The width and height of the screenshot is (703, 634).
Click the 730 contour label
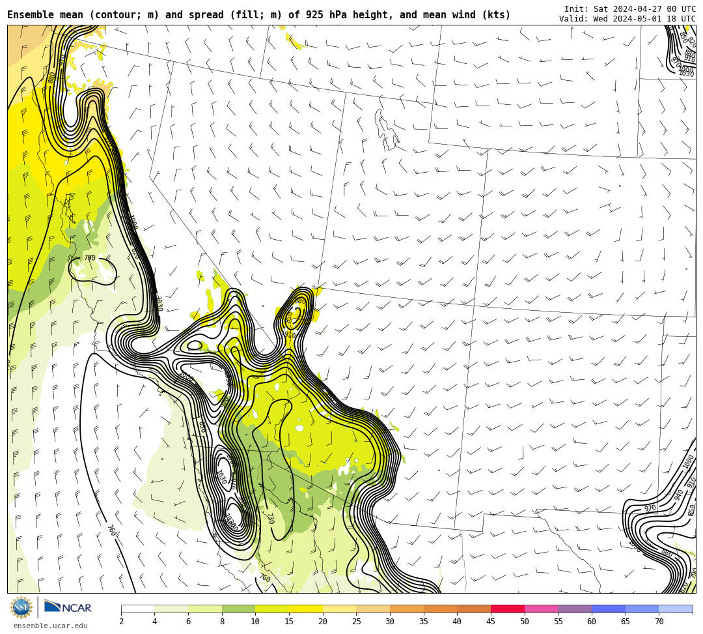pos(270,519)
